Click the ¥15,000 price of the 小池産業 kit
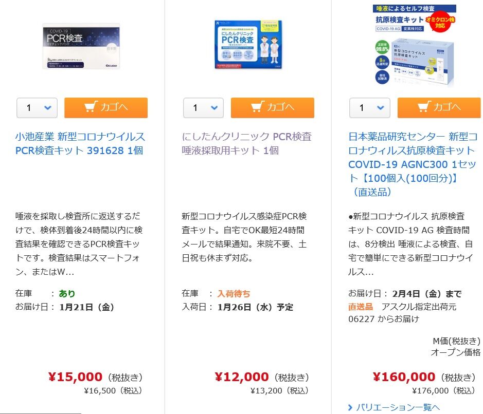Image resolution: width=483 pixels, height=414 pixels. pyautogui.click(x=75, y=378)
